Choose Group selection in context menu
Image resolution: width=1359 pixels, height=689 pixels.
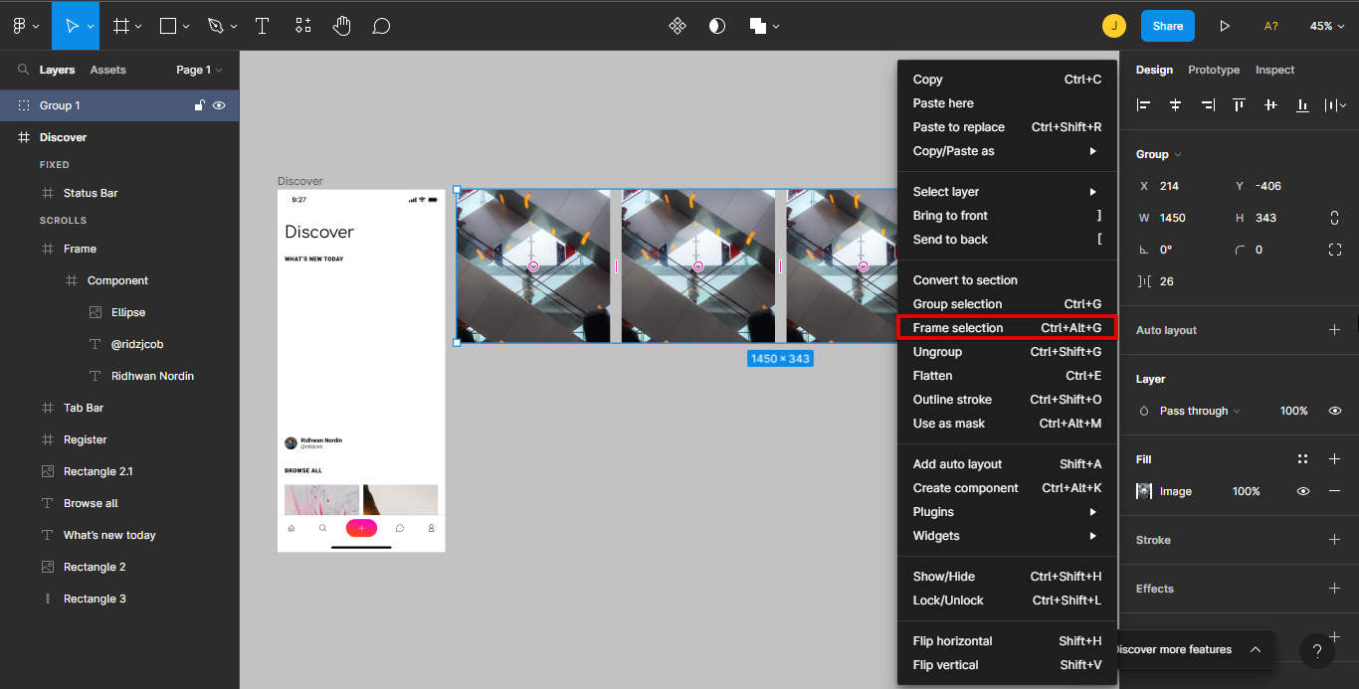[x=1007, y=304]
